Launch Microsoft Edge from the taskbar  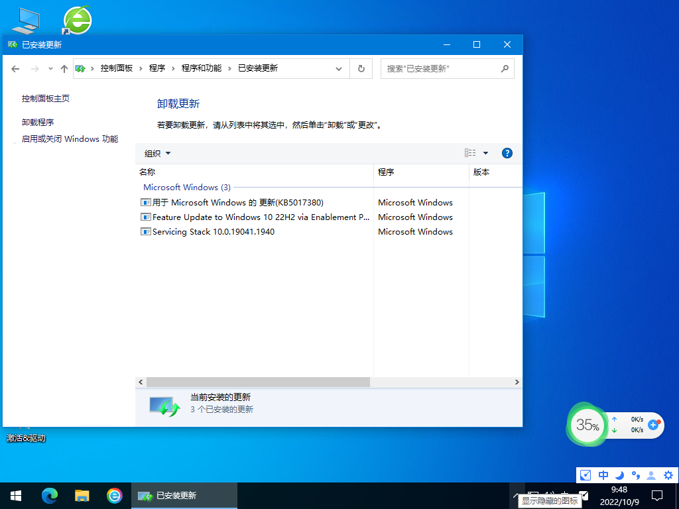(48, 496)
